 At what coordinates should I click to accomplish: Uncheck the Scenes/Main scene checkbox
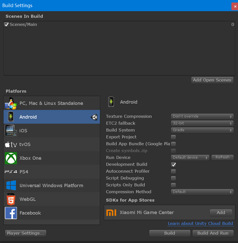pyautogui.click(x=7, y=25)
